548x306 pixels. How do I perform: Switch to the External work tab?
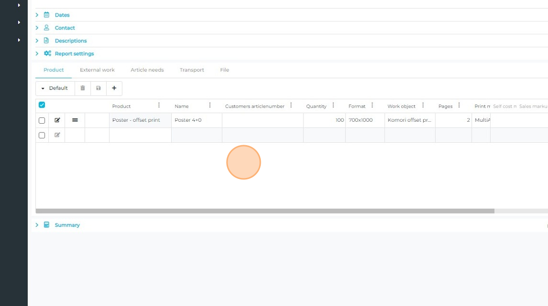coord(97,70)
